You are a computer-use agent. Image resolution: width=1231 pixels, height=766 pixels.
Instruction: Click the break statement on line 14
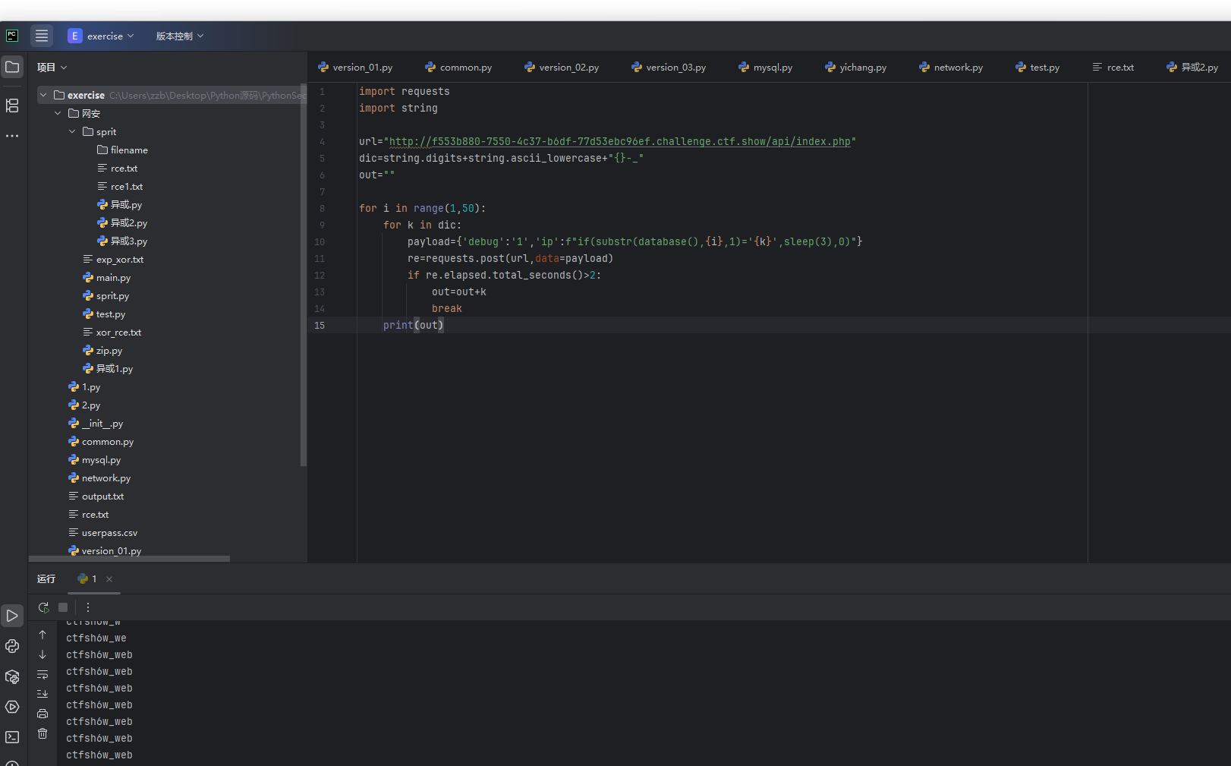click(447, 309)
